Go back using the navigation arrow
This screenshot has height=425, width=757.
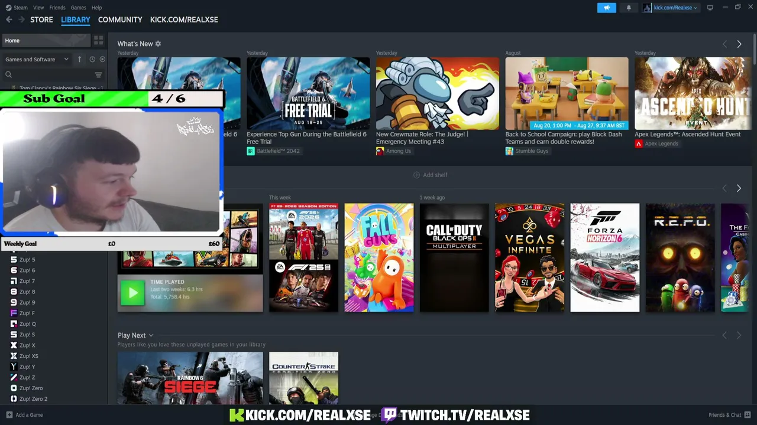[x=9, y=19]
